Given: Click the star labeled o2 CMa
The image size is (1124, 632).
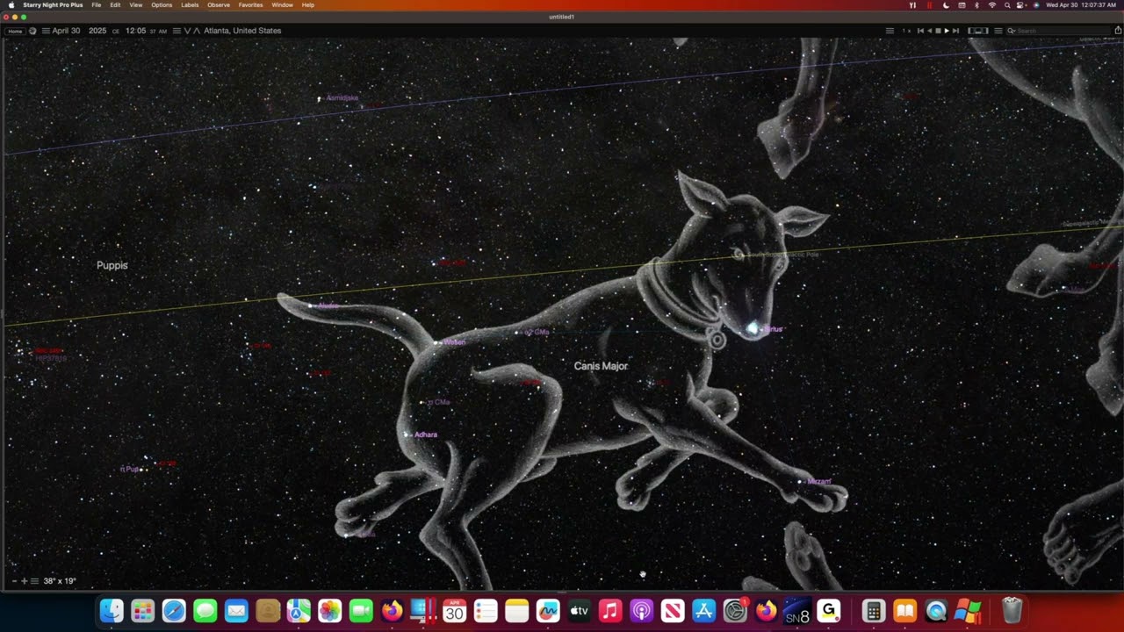Looking at the screenshot, I should 516,333.
